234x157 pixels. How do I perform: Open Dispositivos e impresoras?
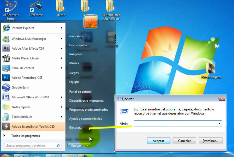[x=86, y=101]
